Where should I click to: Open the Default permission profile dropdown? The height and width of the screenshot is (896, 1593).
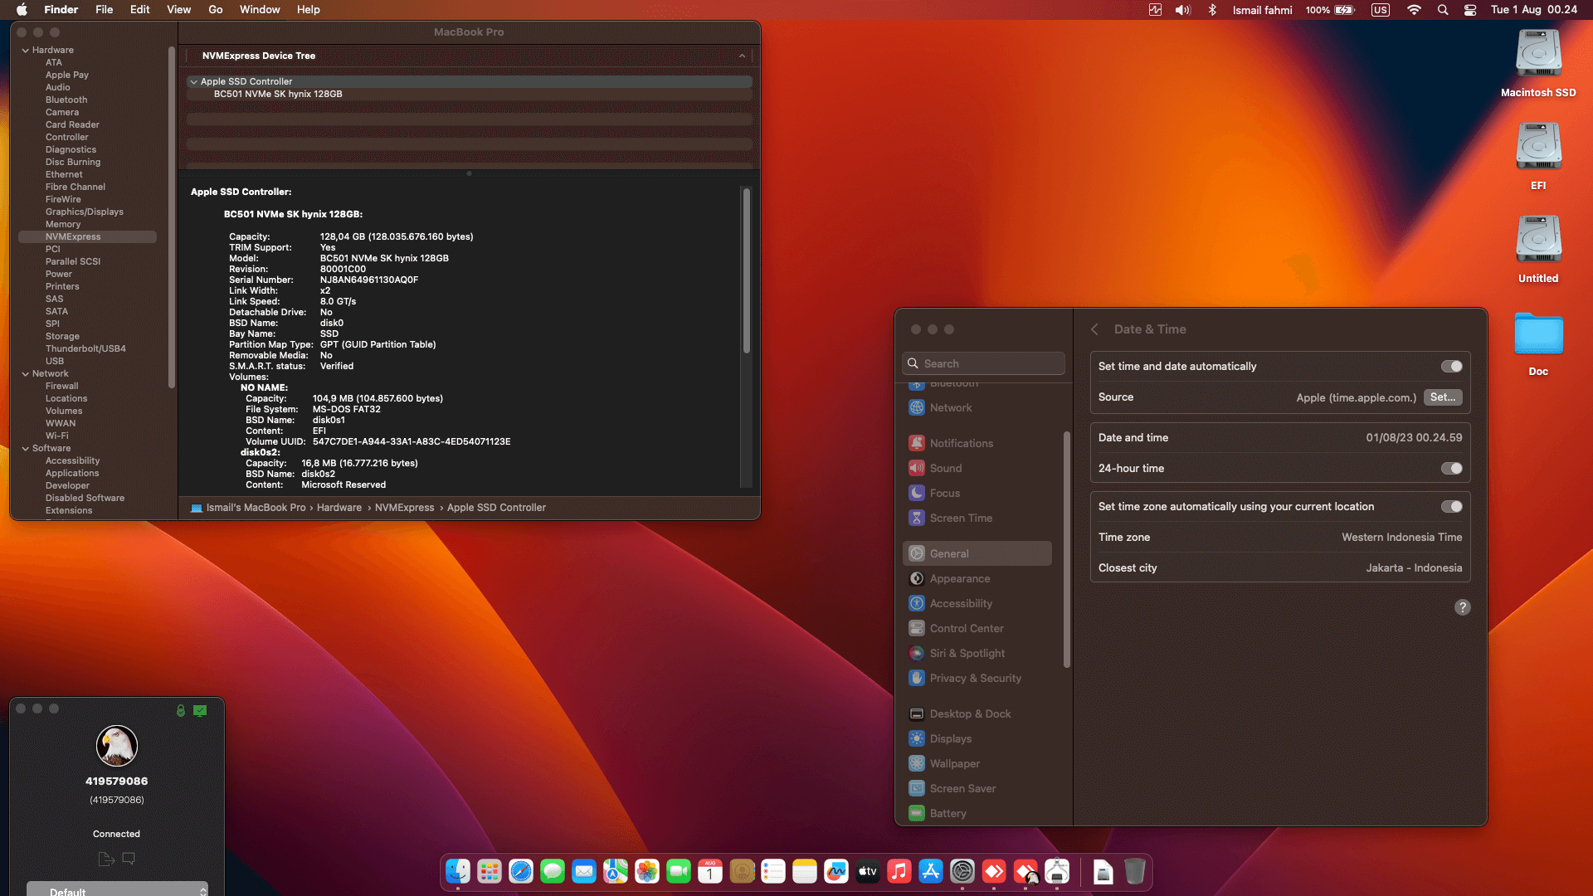[116, 889]
